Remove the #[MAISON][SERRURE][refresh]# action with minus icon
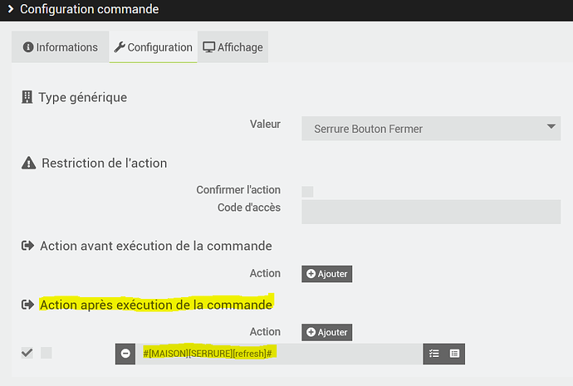 click(125, 354)
